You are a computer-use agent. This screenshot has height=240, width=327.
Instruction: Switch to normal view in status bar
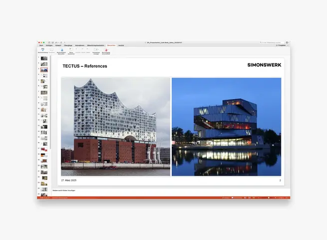coord(245,198)
